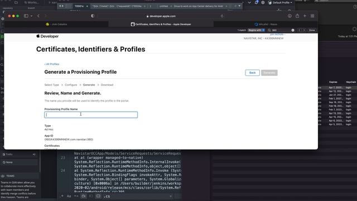Click the Generate button
The height and width of the screenshot is (201, 357).
269,73
